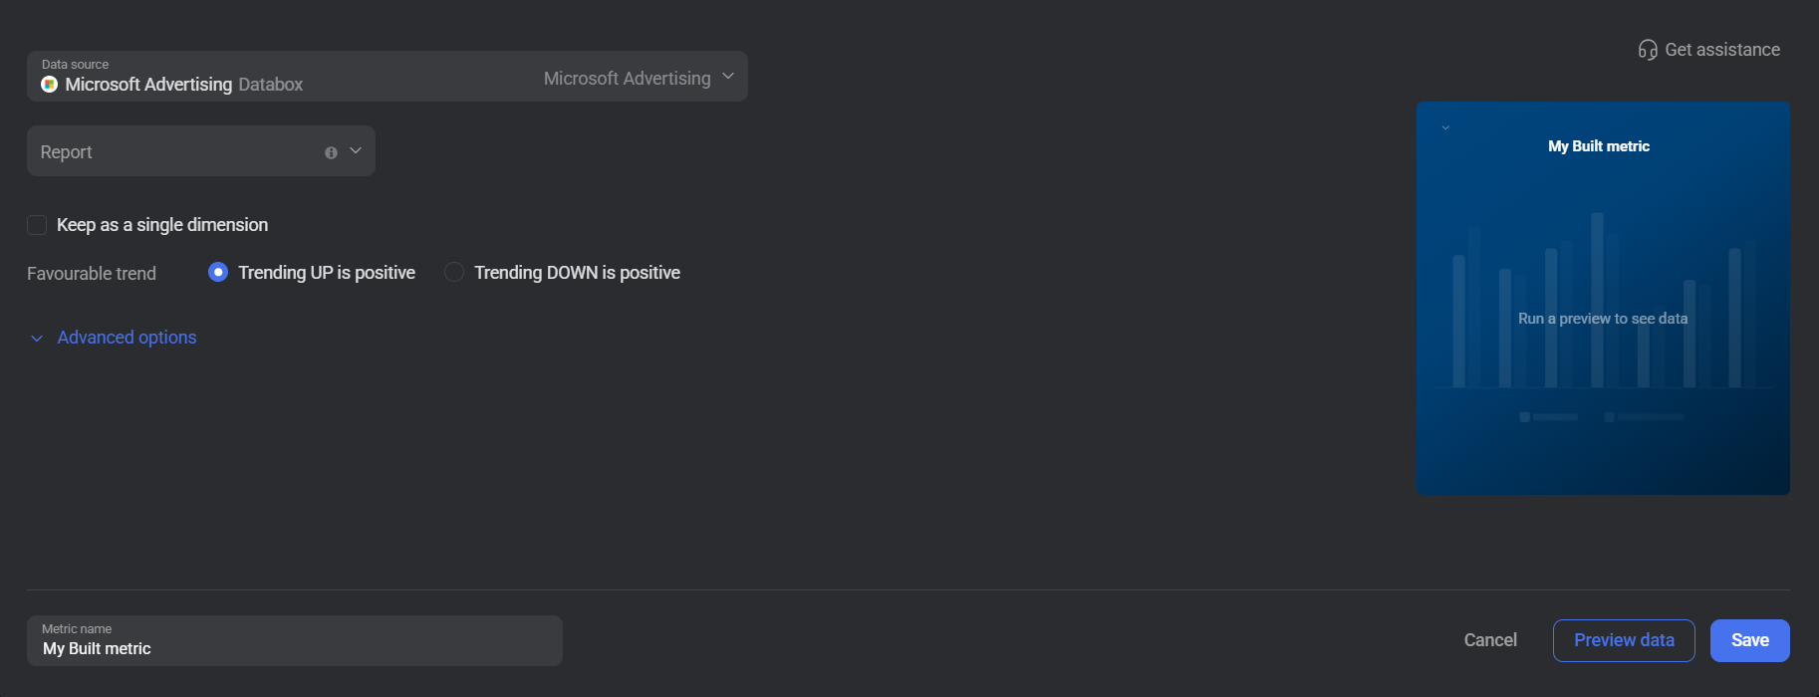Select Trending DOWN is positive
This screenshot has width=1819, height=697.
(x=454, y=272)
